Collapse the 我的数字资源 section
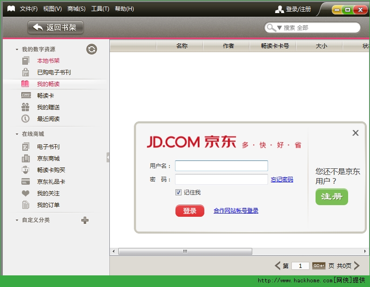The height and width of the screenshot is (287, 370). tap(17, 49)
